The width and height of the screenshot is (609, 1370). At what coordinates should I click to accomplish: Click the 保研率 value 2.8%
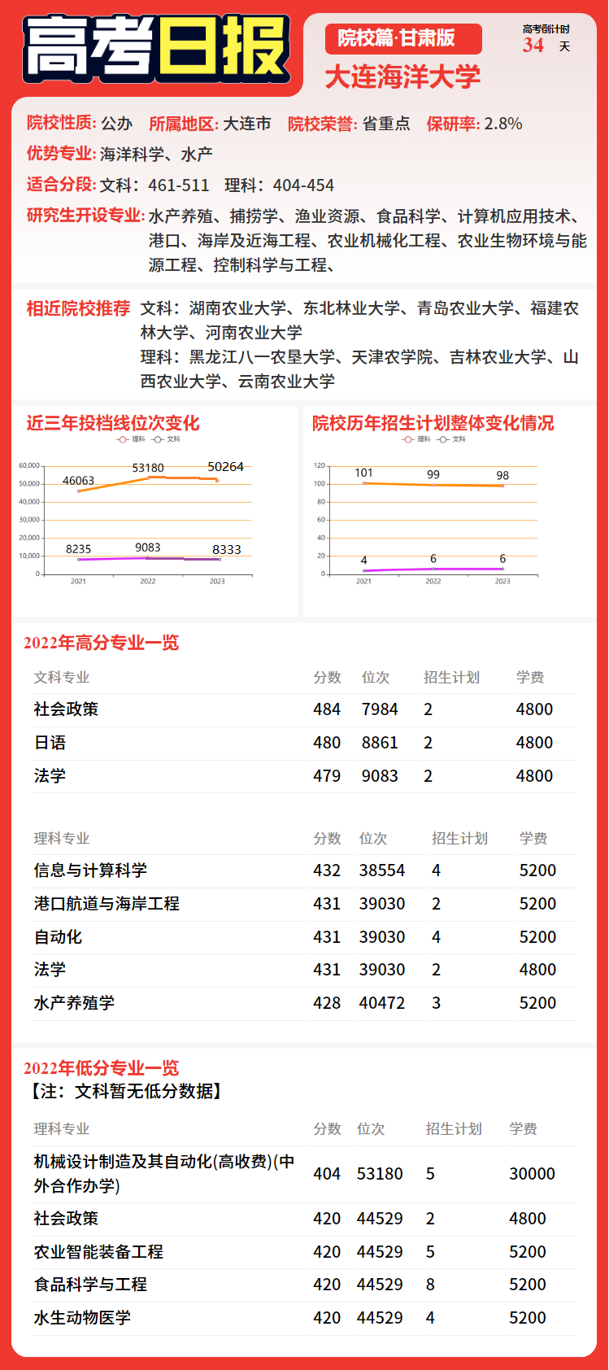click(503, 124)
